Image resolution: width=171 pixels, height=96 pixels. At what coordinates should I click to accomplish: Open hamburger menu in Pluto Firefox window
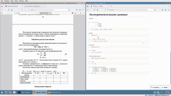169,10
